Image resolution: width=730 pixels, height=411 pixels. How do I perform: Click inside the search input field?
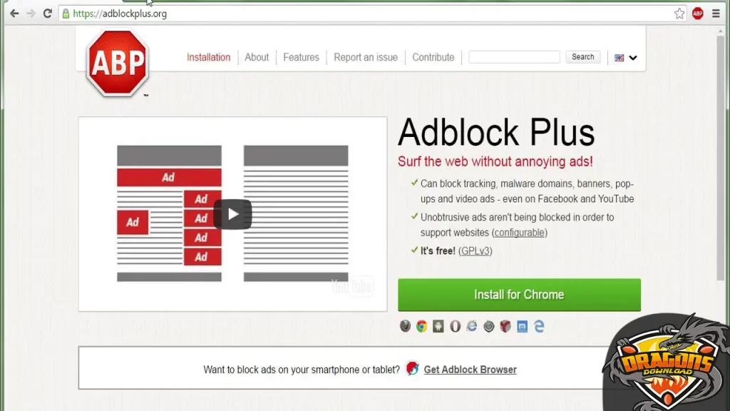click(x=513, y=56)
